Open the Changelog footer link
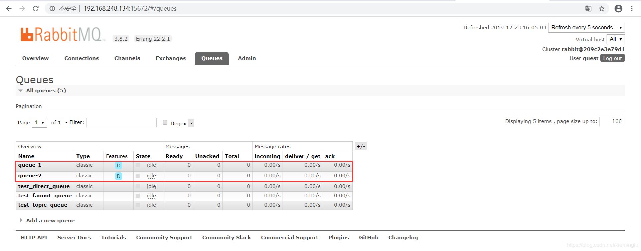Screen dimensions: 641x251 coord(403,238)
